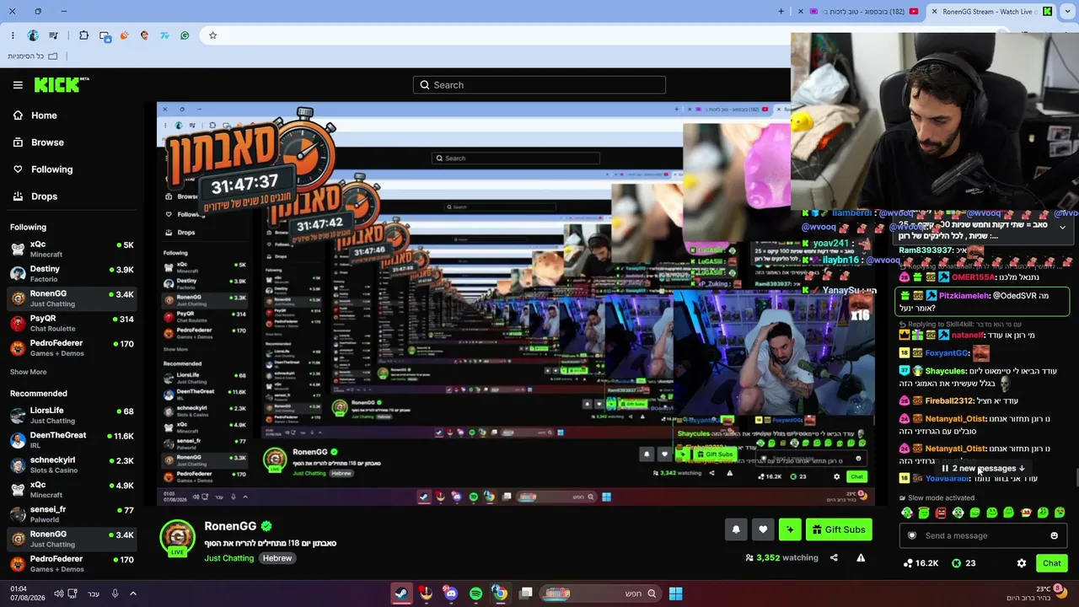Open sensei_fr recommended channel
Screen dimensions: 1079x607
[72, 514]
